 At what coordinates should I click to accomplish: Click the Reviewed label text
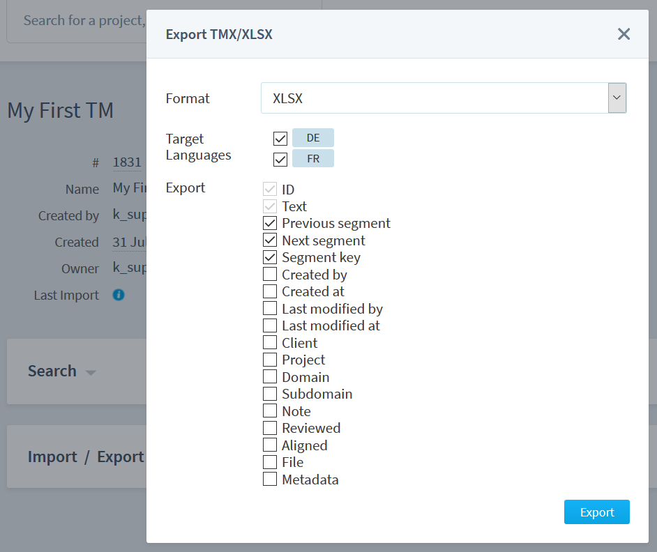pos(311,428)
